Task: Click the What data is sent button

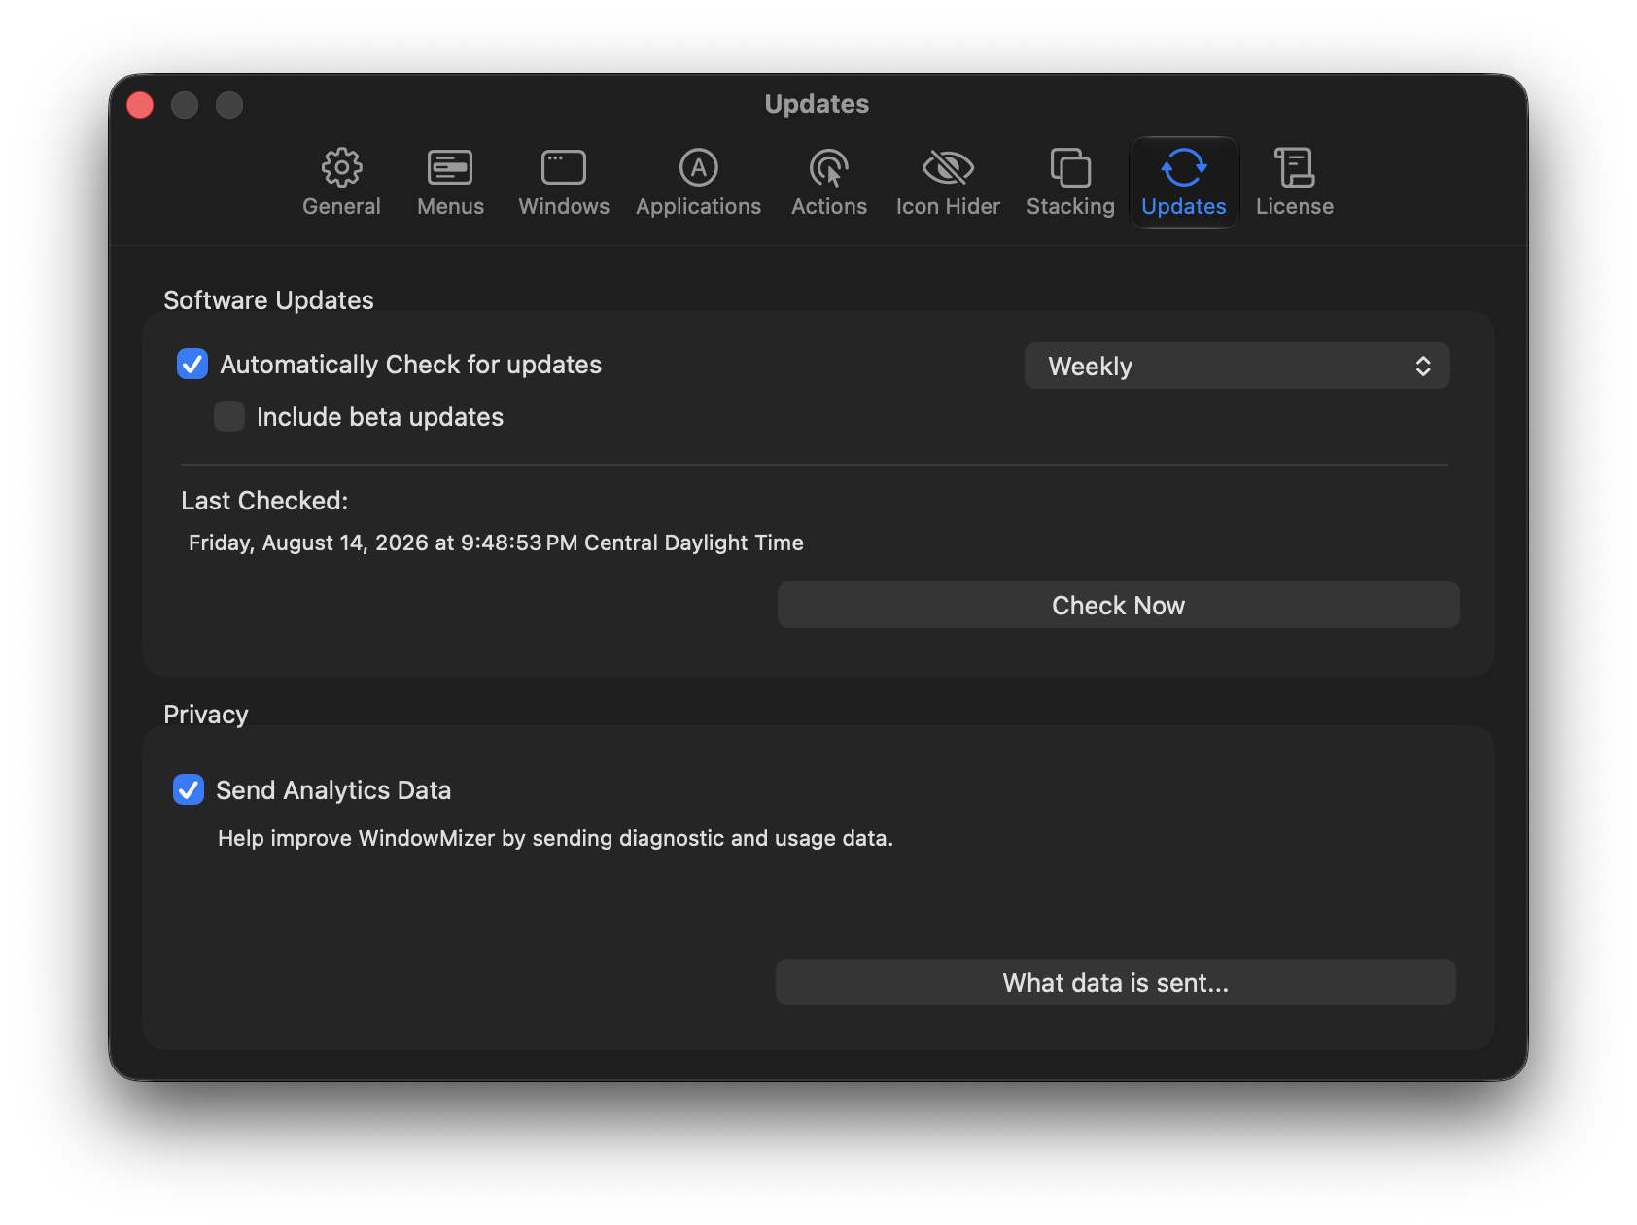Action: pos(1115,982)
